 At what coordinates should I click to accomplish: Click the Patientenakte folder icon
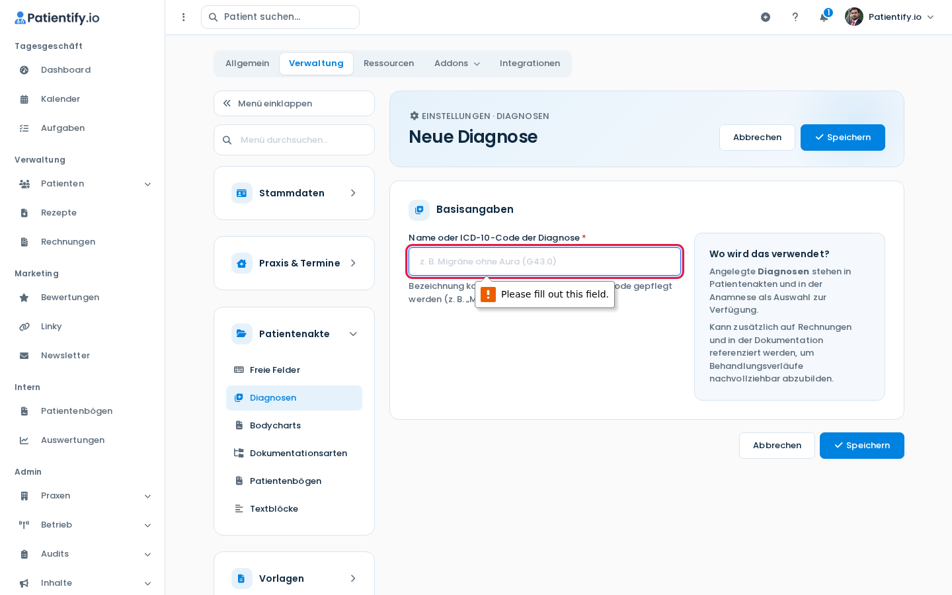(242, 334)
